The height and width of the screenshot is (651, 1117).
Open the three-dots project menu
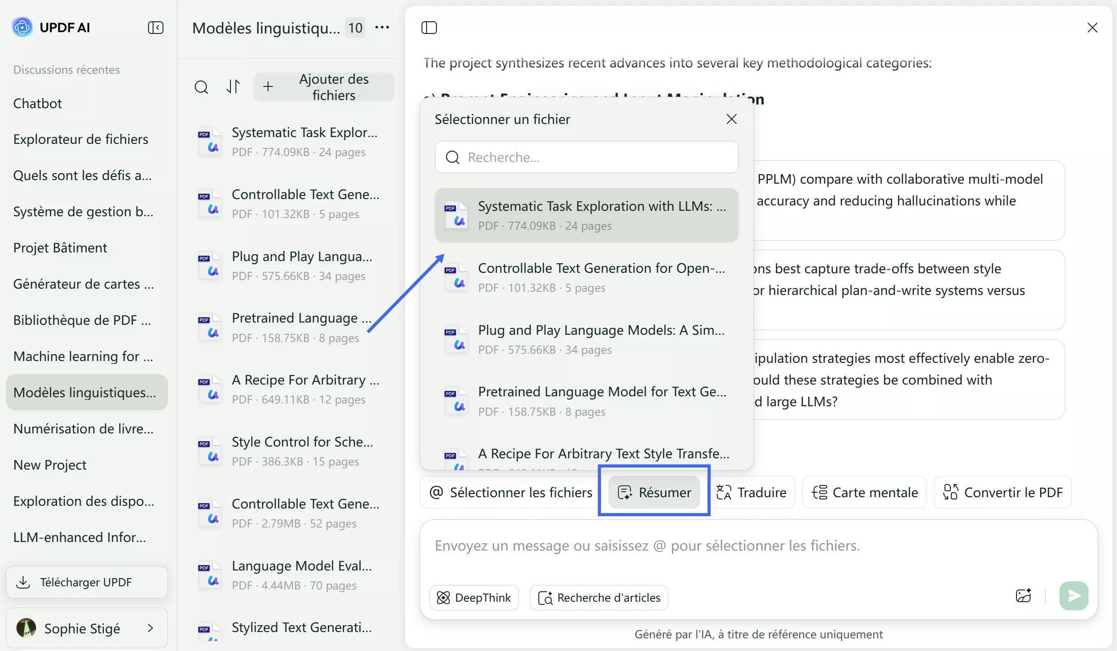pos(382,28)
